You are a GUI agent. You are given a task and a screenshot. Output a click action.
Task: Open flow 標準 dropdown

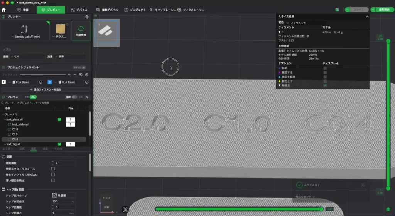point(70,57)
